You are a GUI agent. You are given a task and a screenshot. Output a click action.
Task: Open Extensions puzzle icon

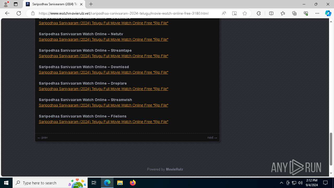pos(259,13)
